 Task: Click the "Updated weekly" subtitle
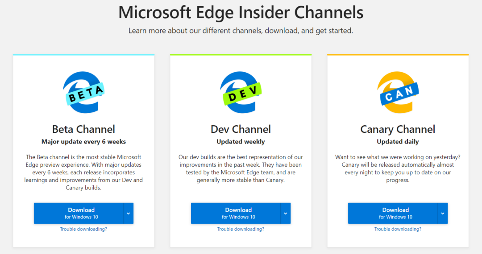[x=241, y=142]
